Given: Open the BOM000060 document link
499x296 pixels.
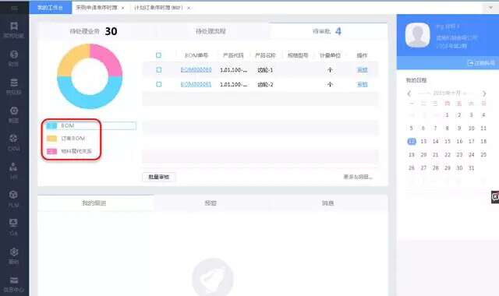Looking at the screenshot, I should (x=196, y=69).
